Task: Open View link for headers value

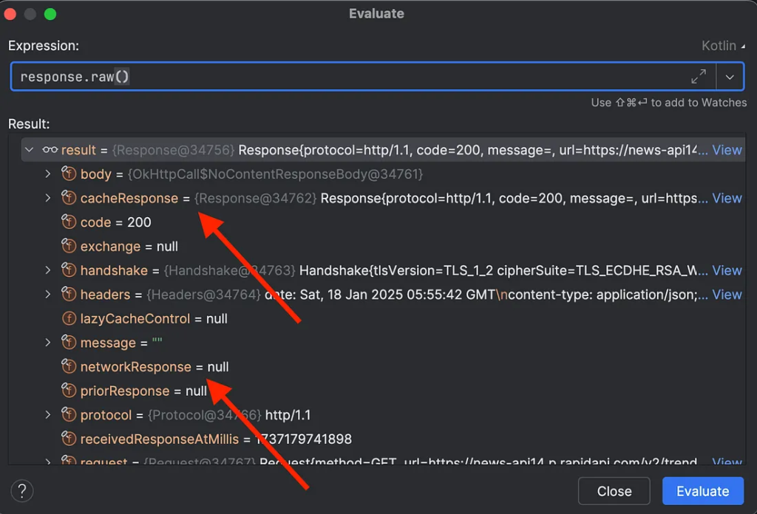Action: (727, 295)
